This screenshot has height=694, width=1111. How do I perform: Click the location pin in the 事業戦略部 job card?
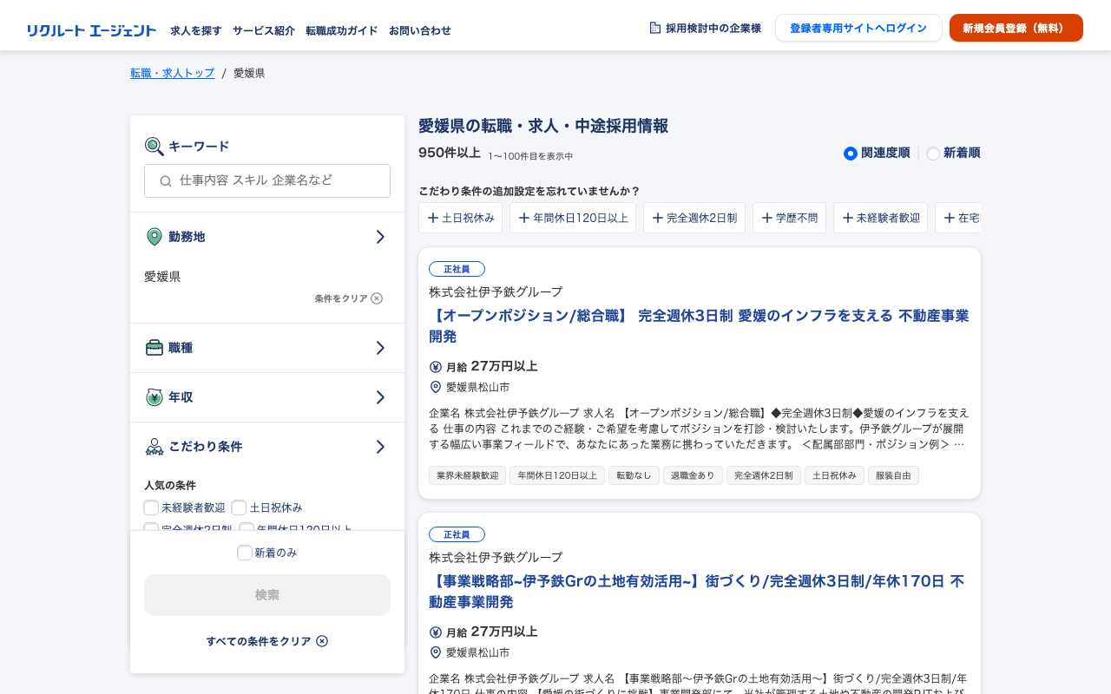tap(436, 652)
